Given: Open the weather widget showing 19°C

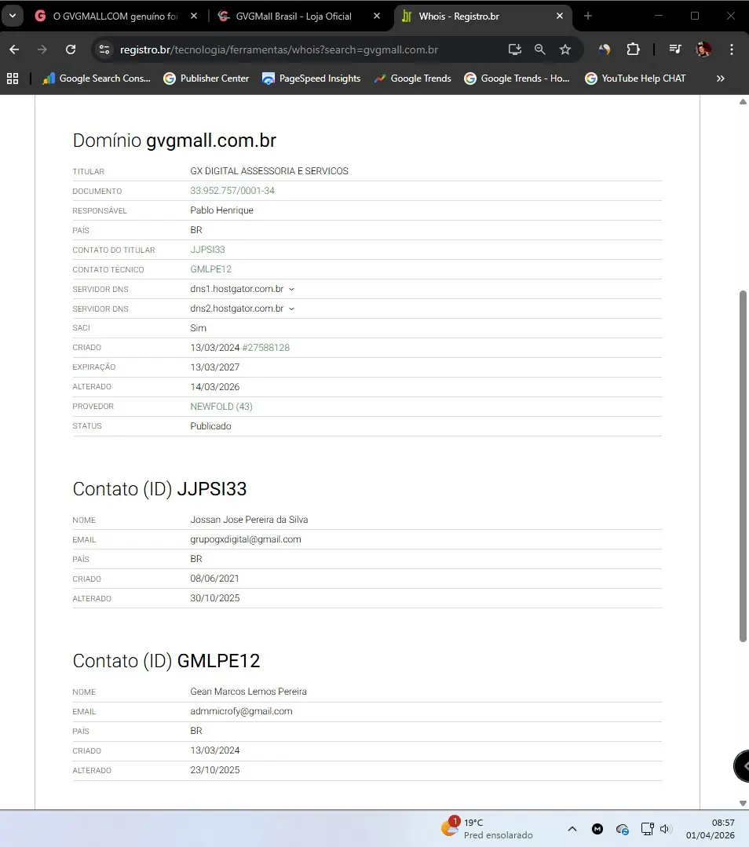Looking at the screenshot, I should click(488, 829).
